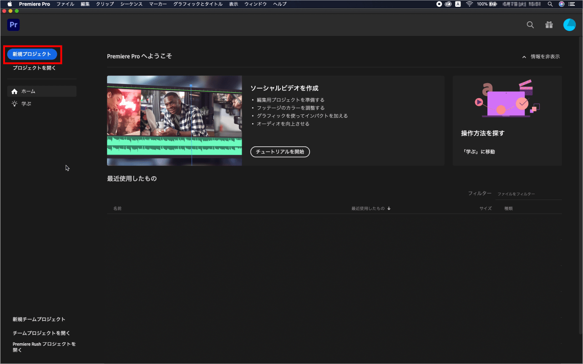This screenshot has width=583, height=364.
Task: Open the social video tutorial thumbnail
Action: pos(174,120)
